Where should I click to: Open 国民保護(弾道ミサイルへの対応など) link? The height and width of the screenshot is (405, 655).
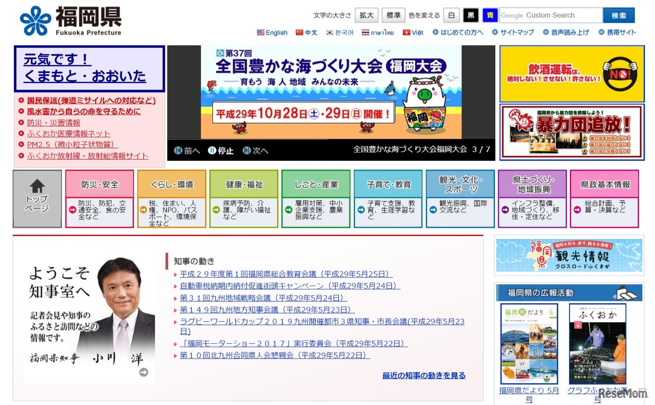91,101
